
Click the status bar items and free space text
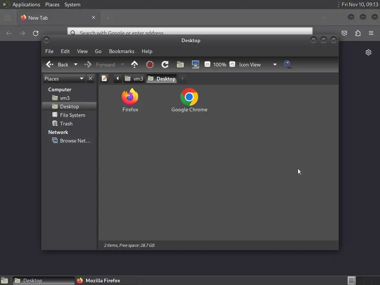(x=129, y=245)
